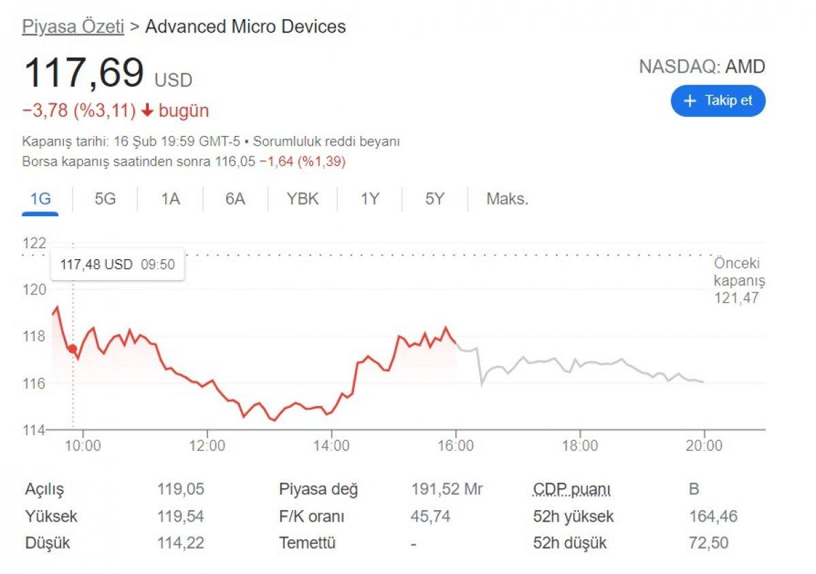Switch to the 1Y one-year chart
This screenshot has height=574, width=816.
tap(369, 199)
